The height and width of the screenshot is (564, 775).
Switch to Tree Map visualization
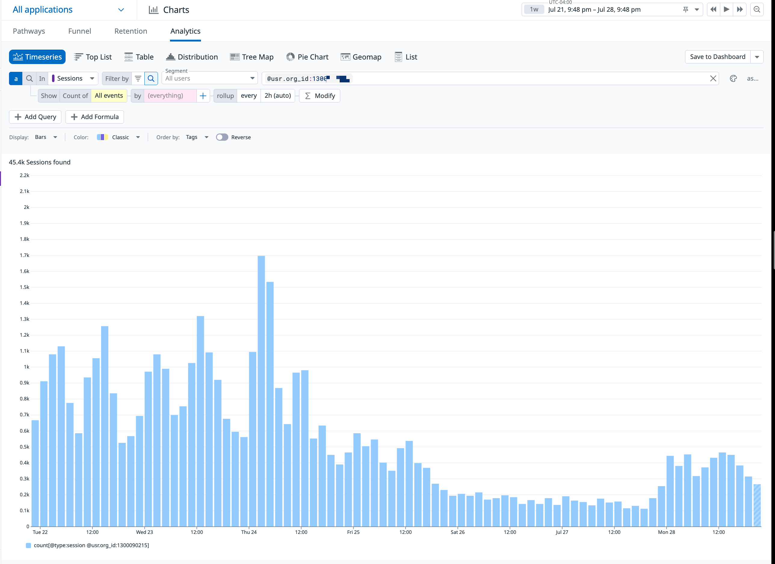point(252,57)
